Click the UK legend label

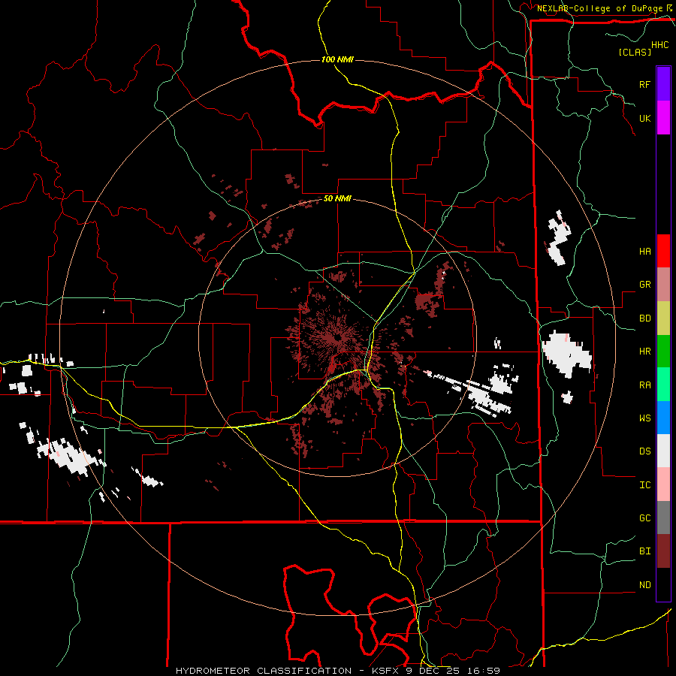pos(644,118)
